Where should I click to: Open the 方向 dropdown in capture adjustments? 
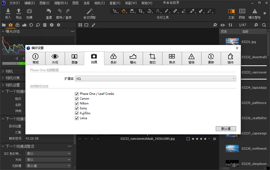pos(48,159)
